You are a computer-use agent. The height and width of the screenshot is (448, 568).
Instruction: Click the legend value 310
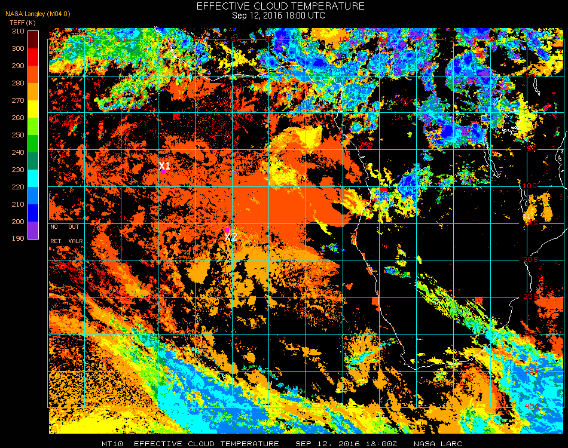point(18,31)
